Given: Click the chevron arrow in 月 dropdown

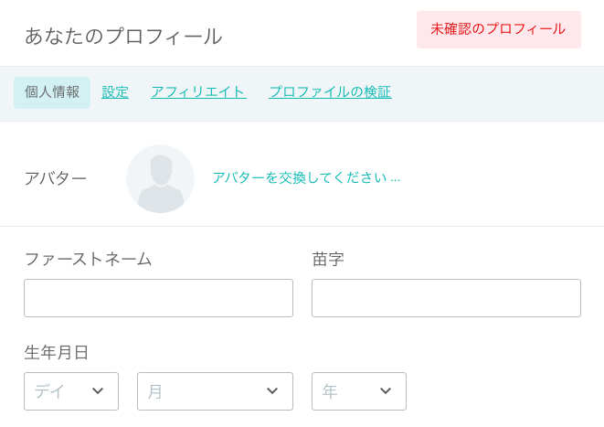Looking at the screenshot, I should pyautogui.click(x=272, y=390).
